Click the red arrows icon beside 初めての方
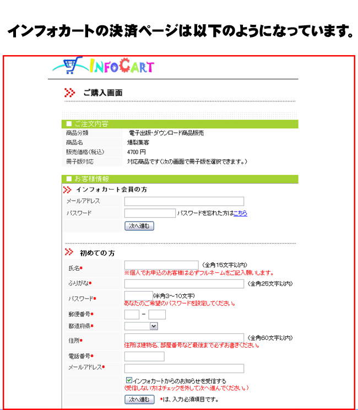The width and height of the screenshot is (358, 410). point(69,252)
